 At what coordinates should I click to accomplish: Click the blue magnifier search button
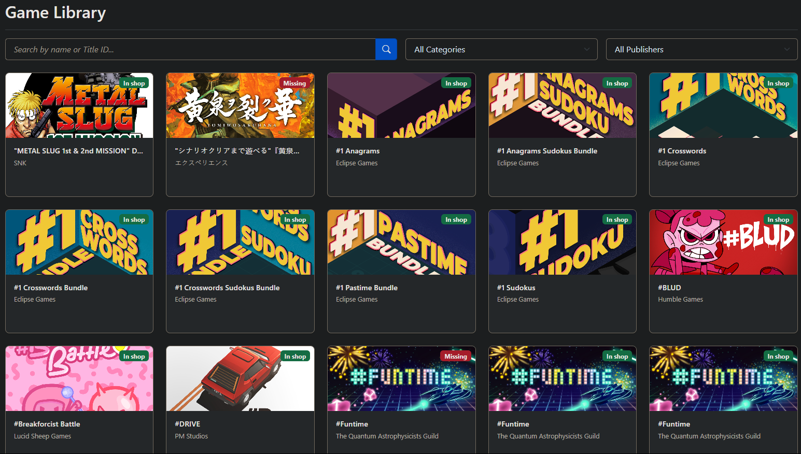[x=386, y=49]
